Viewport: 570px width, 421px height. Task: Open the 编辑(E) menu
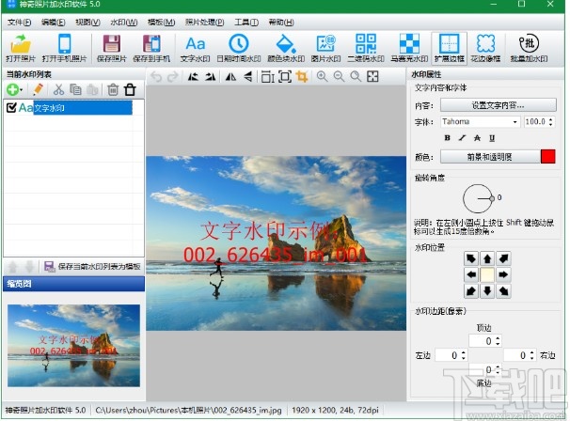tap(53, 23)
